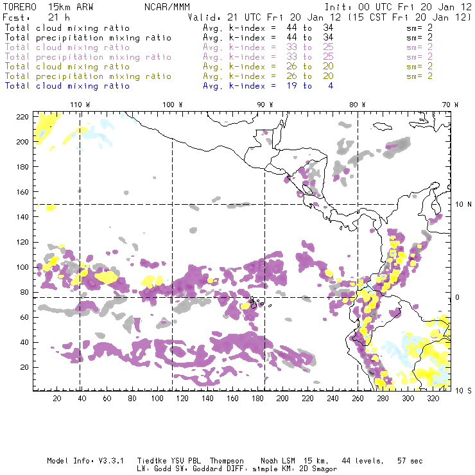Image resolution: width=475 pixels, height=475 pixels.
Task: Click the "Model Info: V3.3.1" footer text
Action: pos(85,461)
